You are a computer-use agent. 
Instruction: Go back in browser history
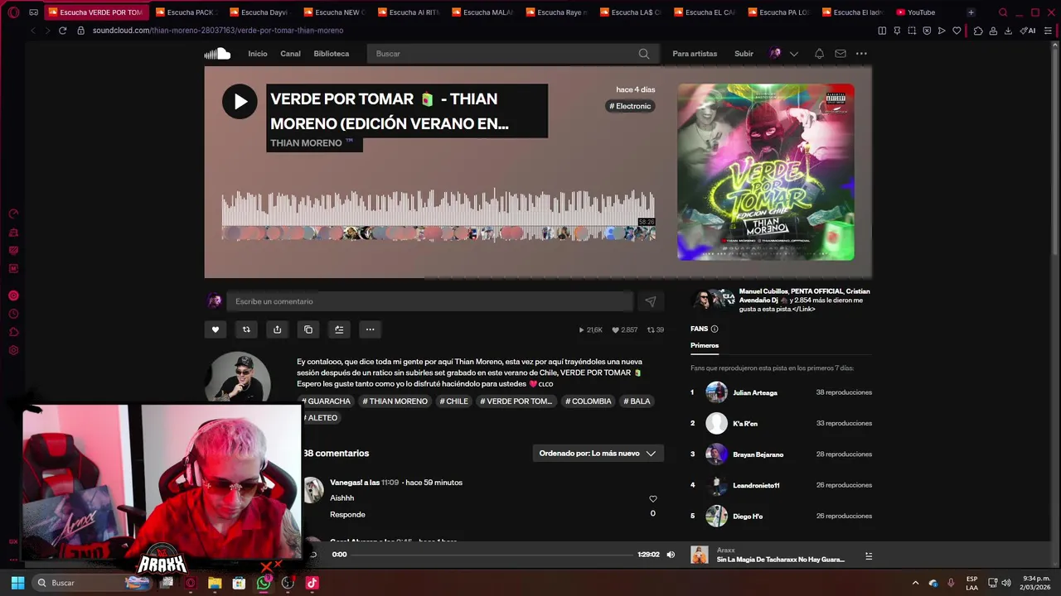click(x=33, y=31)
